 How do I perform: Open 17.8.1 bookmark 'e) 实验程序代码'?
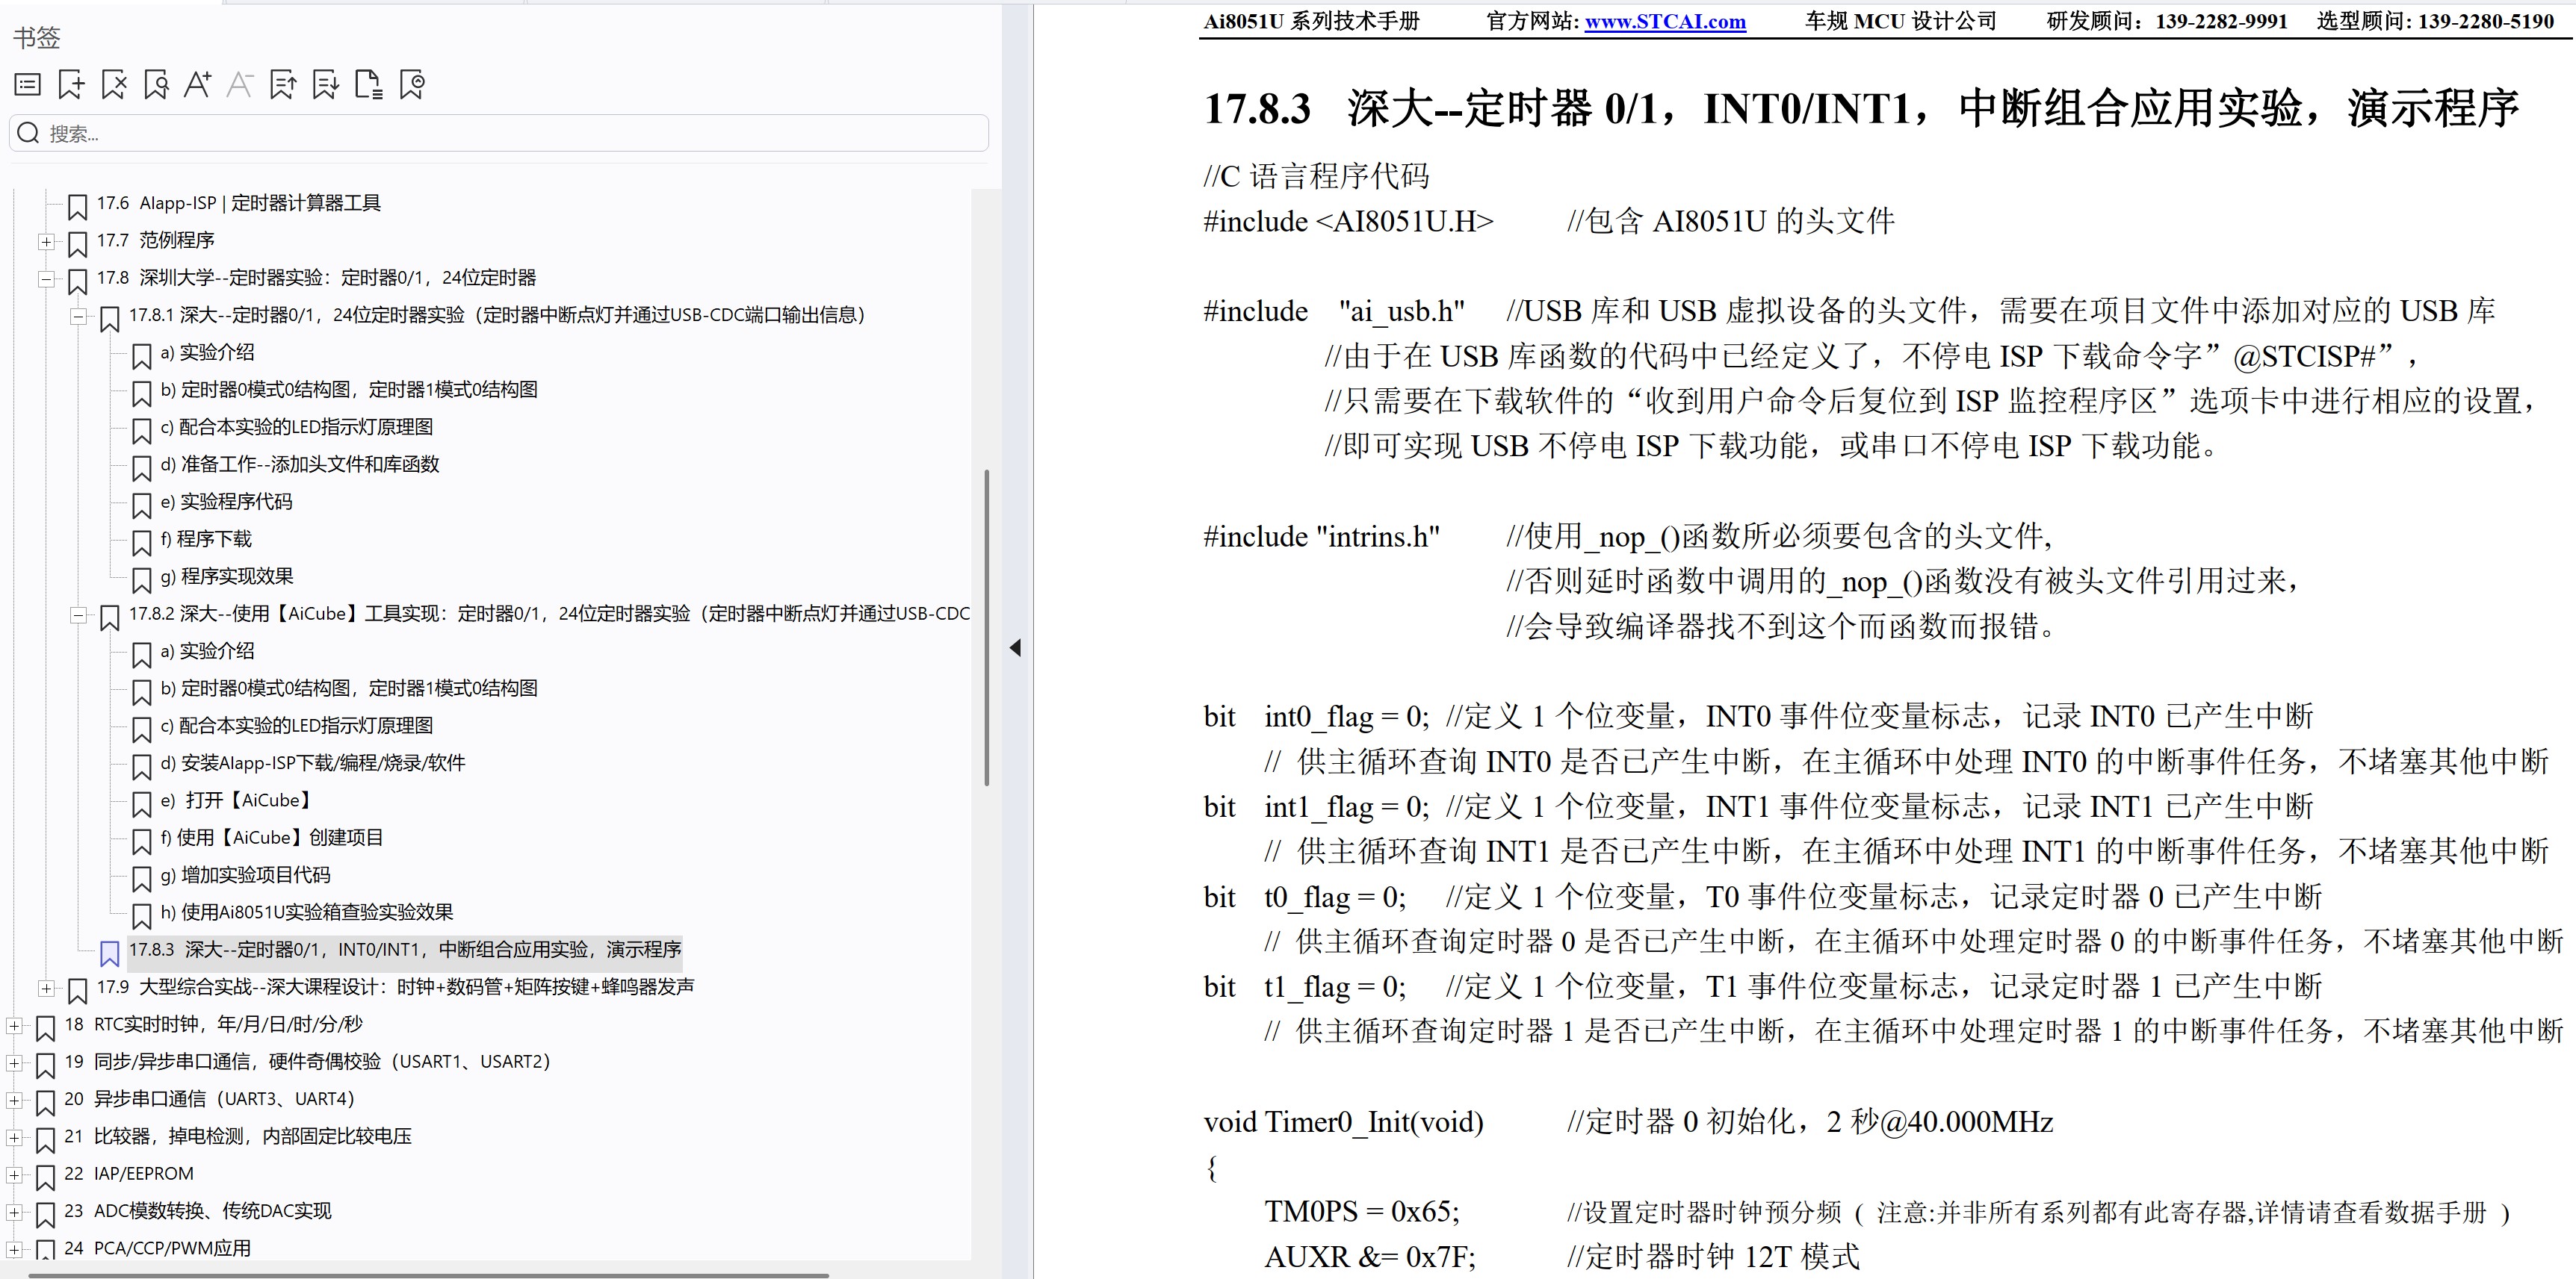coord(226,502)
